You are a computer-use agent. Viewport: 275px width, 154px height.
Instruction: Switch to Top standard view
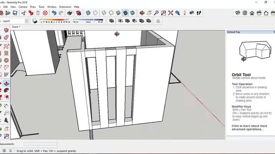[245, 13]
